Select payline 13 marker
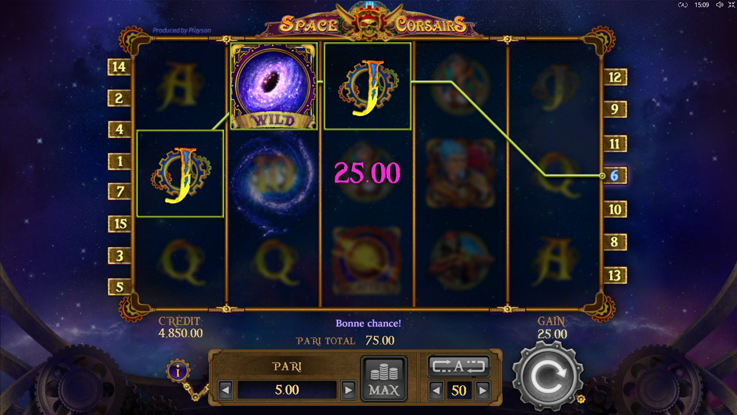Image resolution: width=737 pixels, height=415 pixels. click(x=615, y=276)
